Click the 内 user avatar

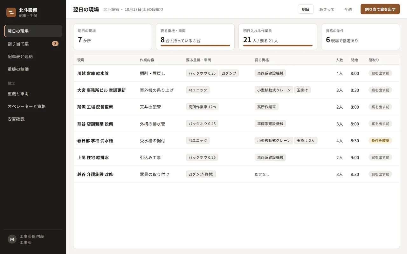12,239
